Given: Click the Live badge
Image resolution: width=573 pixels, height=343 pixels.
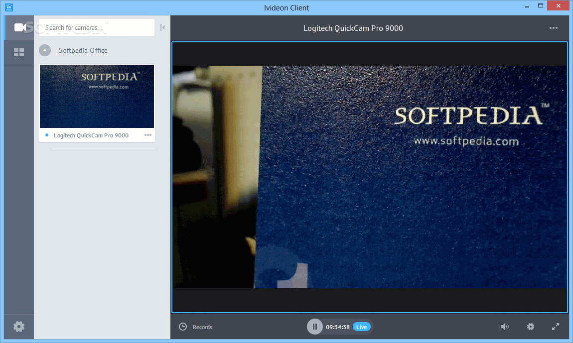Looking at the screenshot, I should (x=361, y=327).
